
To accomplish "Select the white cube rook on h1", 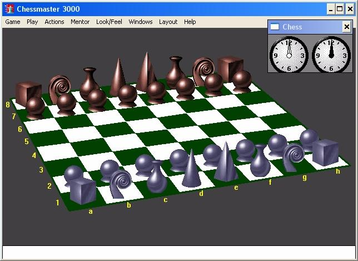I will pos(325,152).
